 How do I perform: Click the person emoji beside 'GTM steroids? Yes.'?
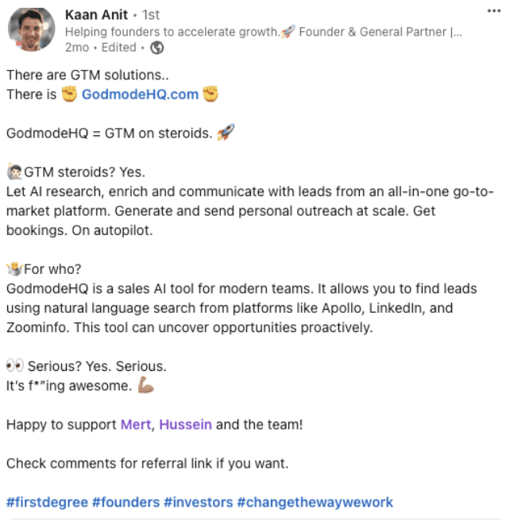point(14,172)
